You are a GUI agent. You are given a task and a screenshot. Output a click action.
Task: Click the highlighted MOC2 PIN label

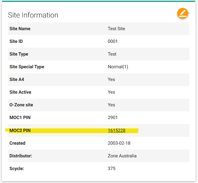(x=20, y=131)
